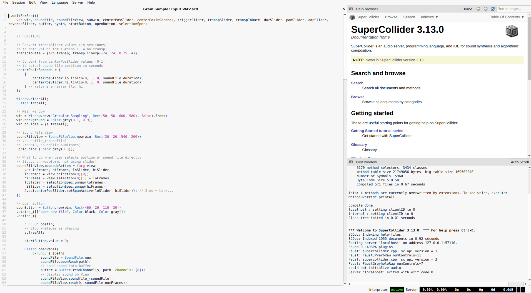Open News in SuperCollider version 3.13 link

coord(394,60)
